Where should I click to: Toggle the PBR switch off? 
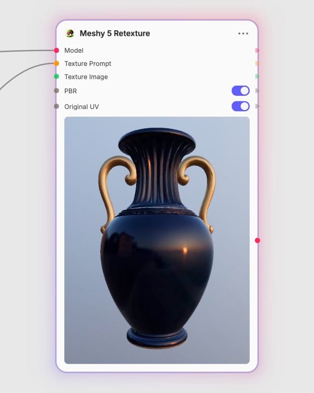(x=241, y=91)
